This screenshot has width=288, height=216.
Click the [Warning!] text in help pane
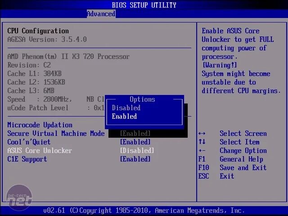point(220,65)
